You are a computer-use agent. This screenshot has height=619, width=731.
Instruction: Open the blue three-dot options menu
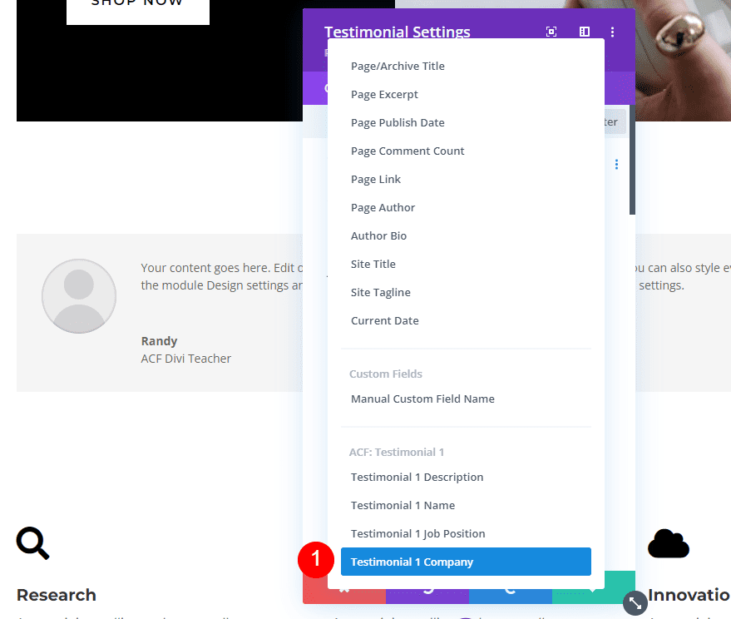[x=616, y=165]
